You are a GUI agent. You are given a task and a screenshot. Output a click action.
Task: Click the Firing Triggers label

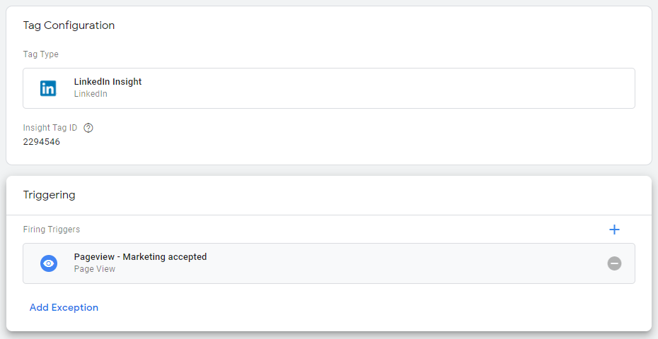(52, 230)
